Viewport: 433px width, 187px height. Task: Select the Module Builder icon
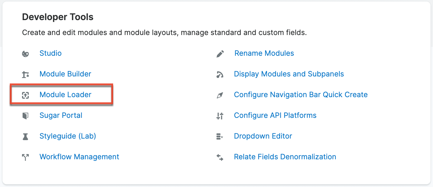(x=25, y=74)
